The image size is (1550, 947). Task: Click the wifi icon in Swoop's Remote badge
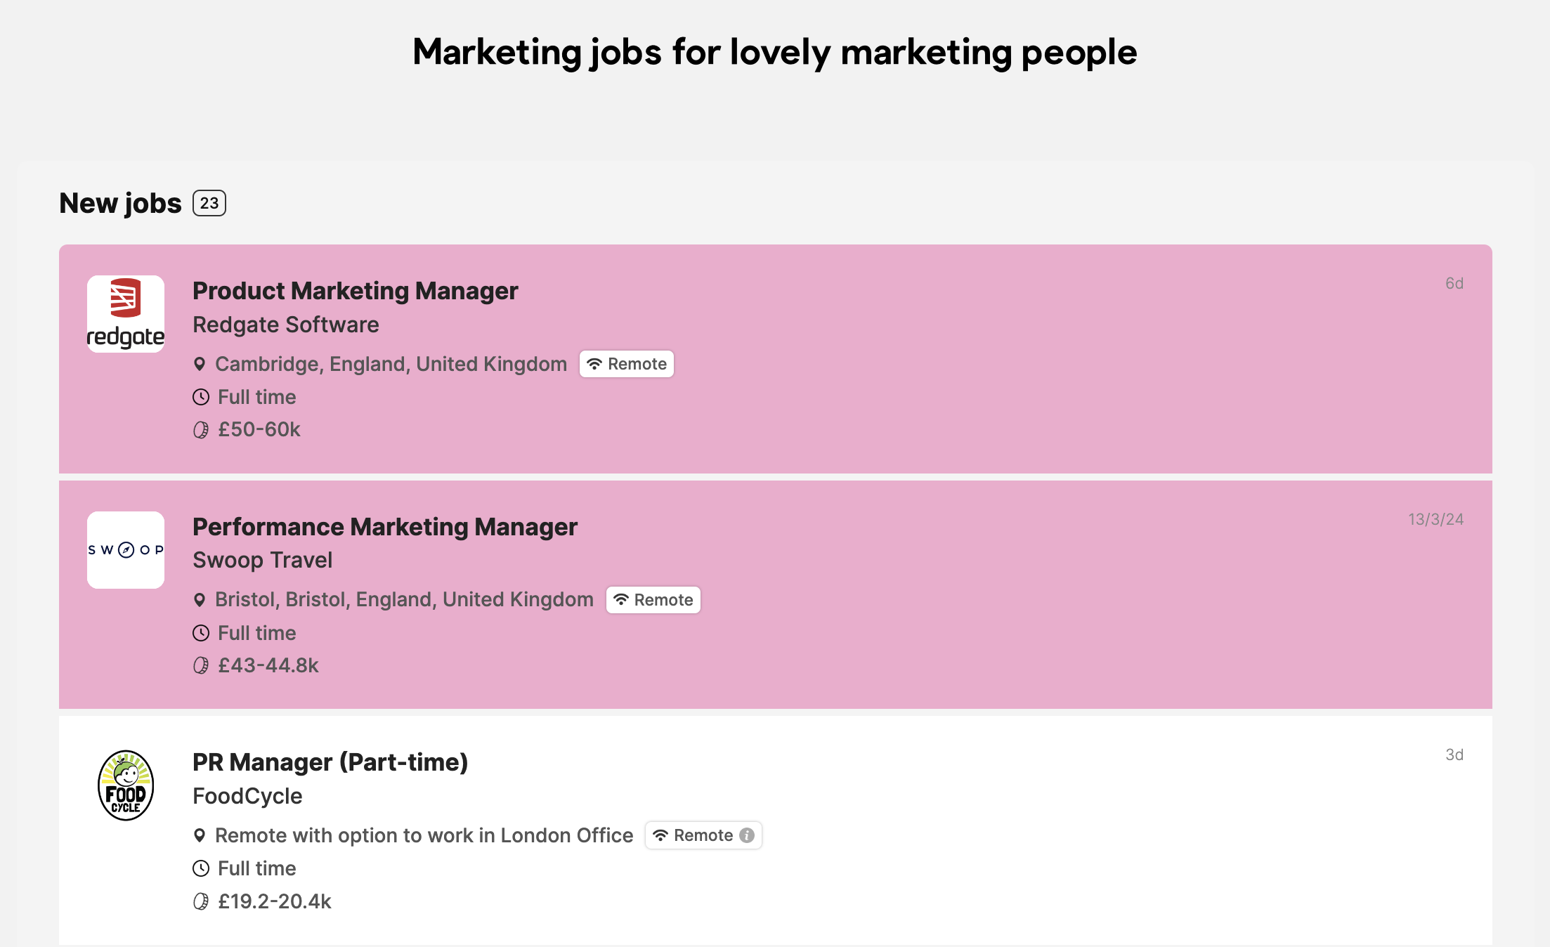(621, 599)
